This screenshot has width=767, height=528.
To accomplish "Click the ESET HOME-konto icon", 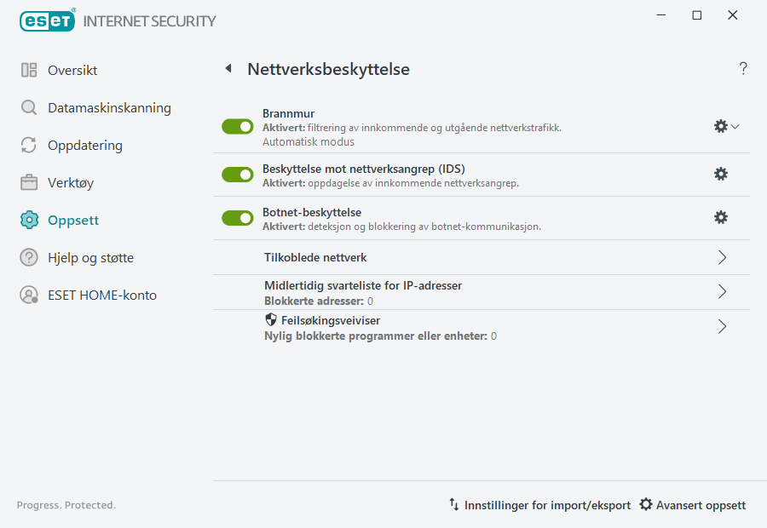I will tap(28, 295).
